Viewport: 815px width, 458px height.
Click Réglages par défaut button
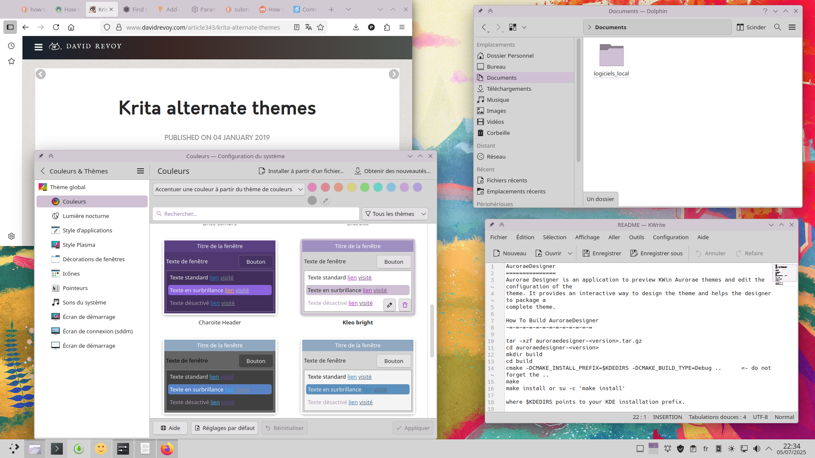click(x=225, y=428)
